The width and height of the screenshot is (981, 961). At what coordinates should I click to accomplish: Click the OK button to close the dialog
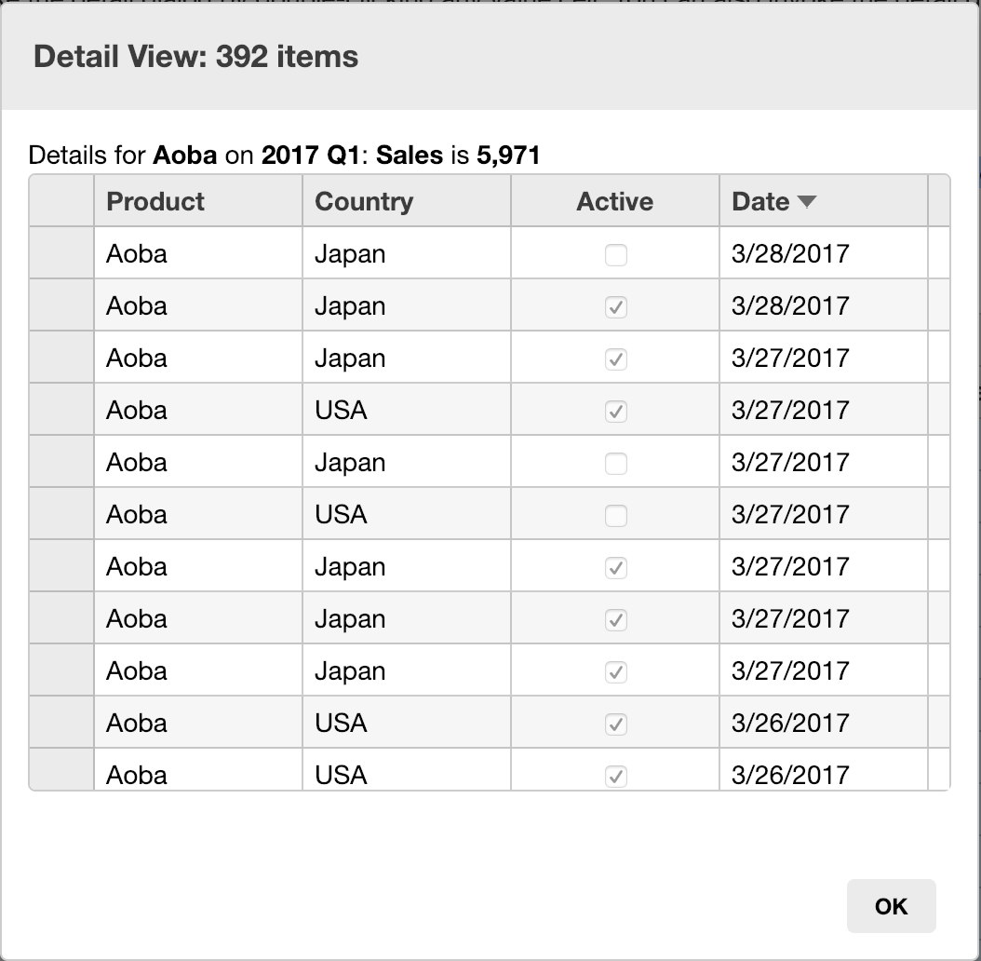pyautogui.click(x=891, y=906)
